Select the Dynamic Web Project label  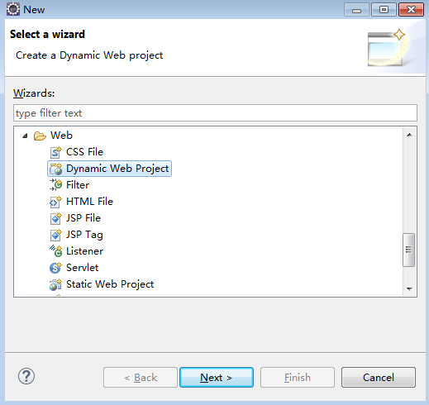tap(117, 169)
